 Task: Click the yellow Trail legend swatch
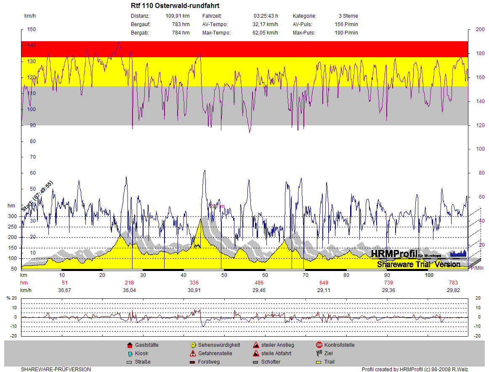(x=319, y=362)
